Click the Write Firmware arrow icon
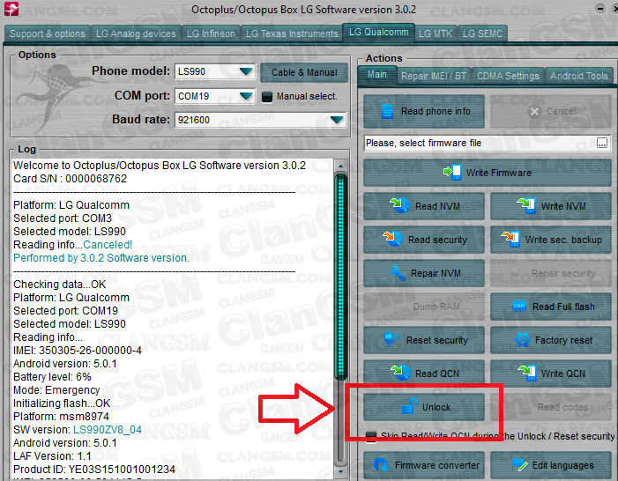 [x=452, y=172]
